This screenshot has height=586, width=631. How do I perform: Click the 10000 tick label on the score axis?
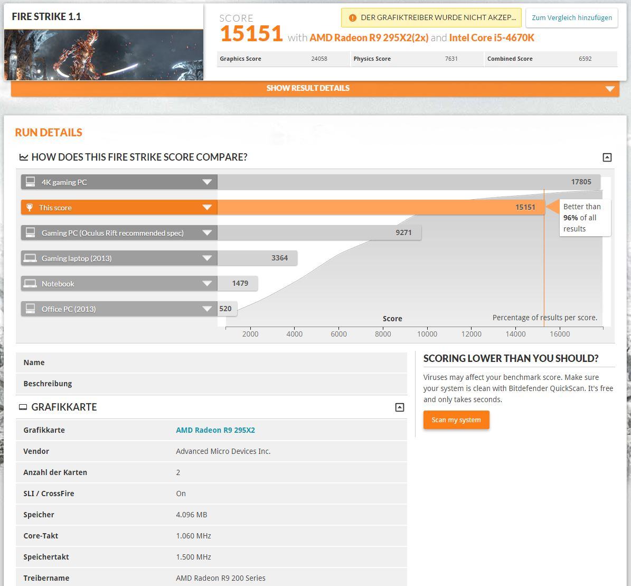click(427, 334)
